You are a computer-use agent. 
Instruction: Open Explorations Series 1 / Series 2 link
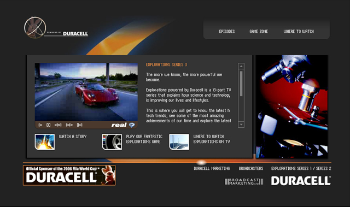pos(301,168)
